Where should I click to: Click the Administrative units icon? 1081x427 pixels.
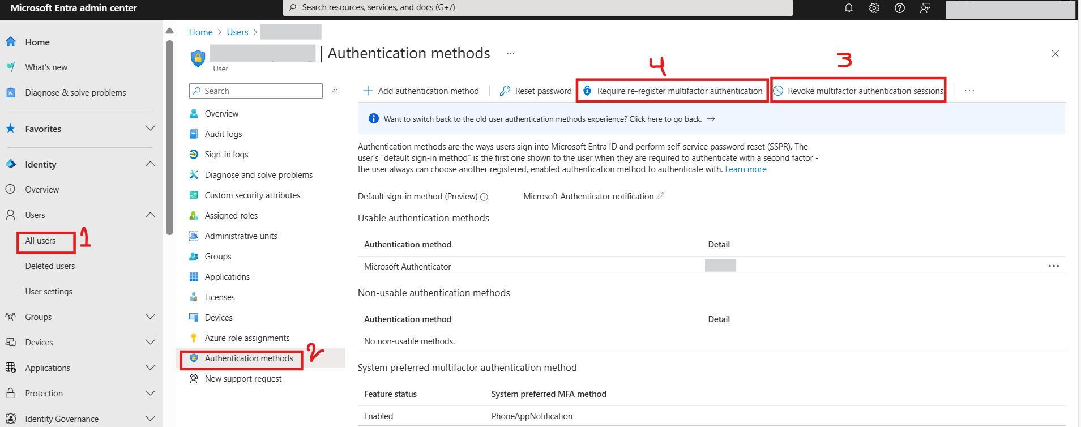(194, 236)
